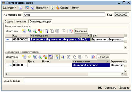Open filter history icon in bank accounts toolbar
The image size is (132, 92).
click(57, 31)
